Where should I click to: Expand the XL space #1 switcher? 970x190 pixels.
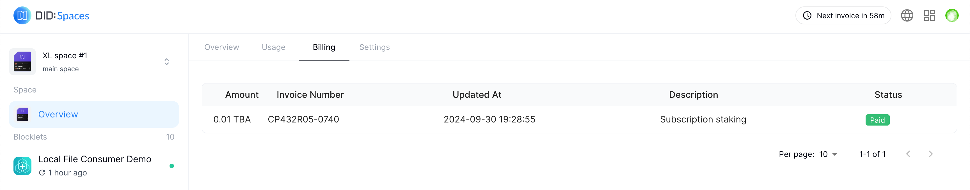tap(166, 62)
